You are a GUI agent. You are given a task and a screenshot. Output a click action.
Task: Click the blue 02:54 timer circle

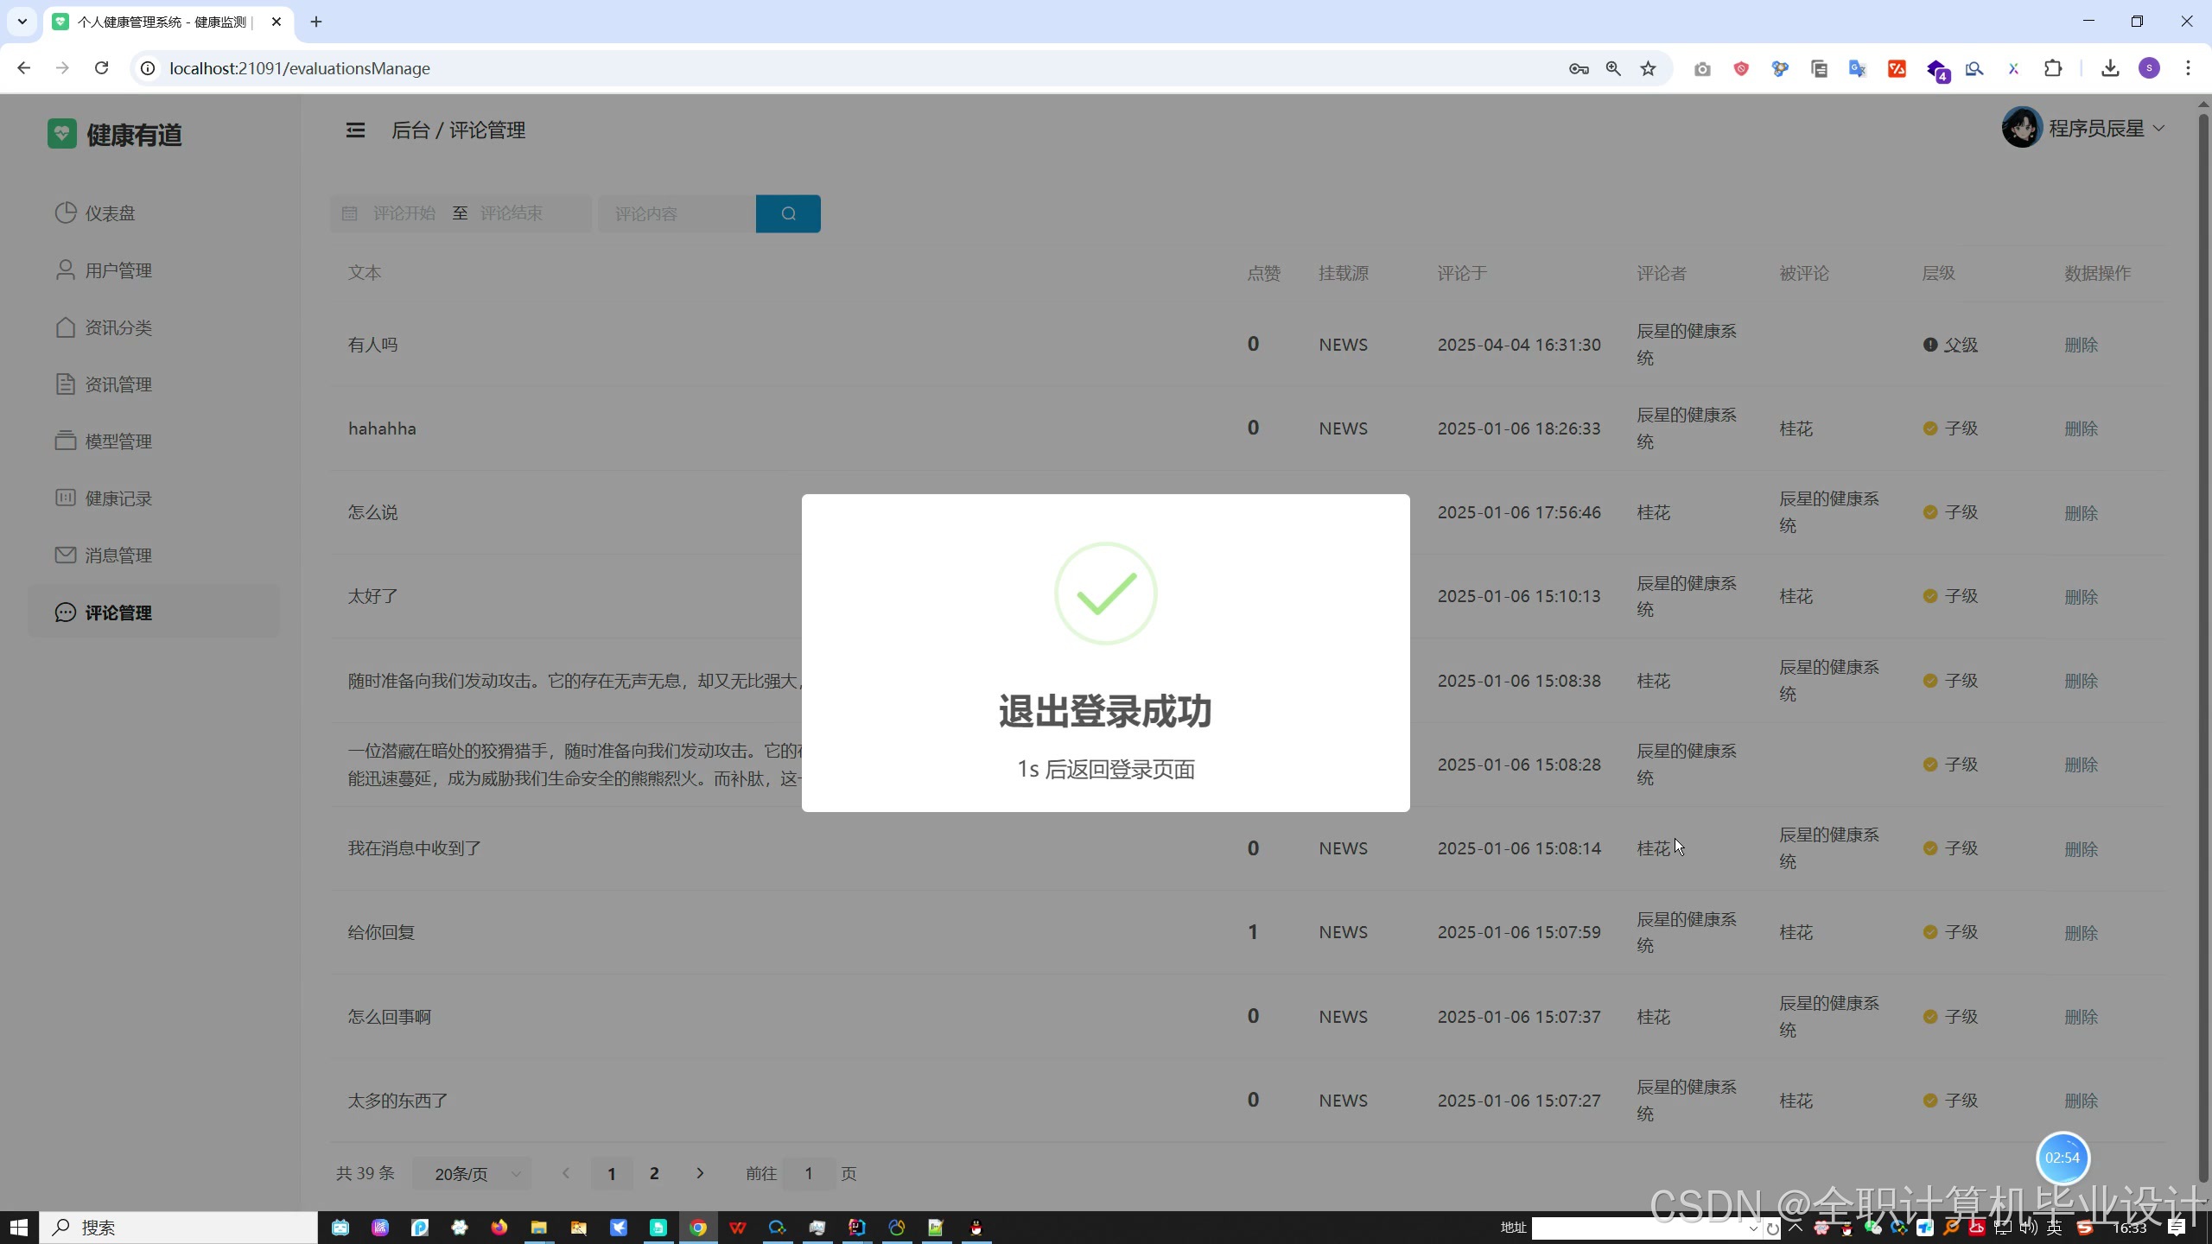(x=2063, y=1158)
